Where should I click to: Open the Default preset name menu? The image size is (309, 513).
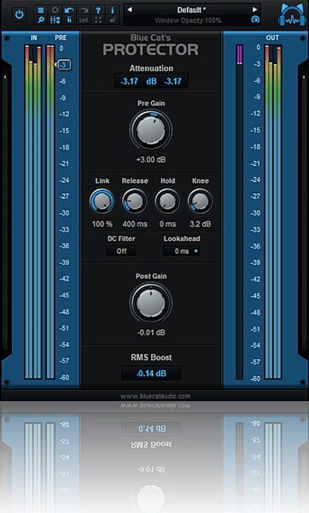click(x=191, y=9)
